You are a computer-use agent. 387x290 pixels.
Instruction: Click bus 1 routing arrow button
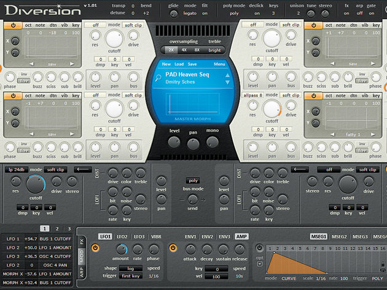(x=83, y=169)
